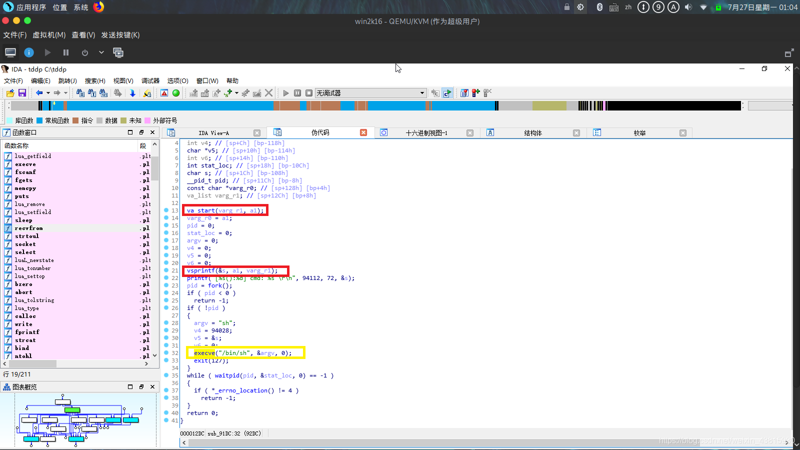Float the 图表概览 panel
Image resolution: width=800 pixels, height=450 pixels.
pos(141,387)
